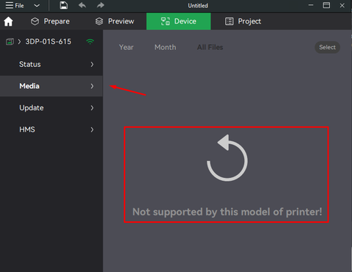Close the Untitled window
The height and width of the screenshot is (272, 352).
[342, 5]
